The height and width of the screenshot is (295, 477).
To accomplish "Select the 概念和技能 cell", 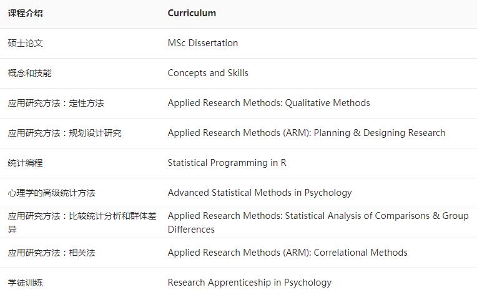I will (x=30, y=73).
